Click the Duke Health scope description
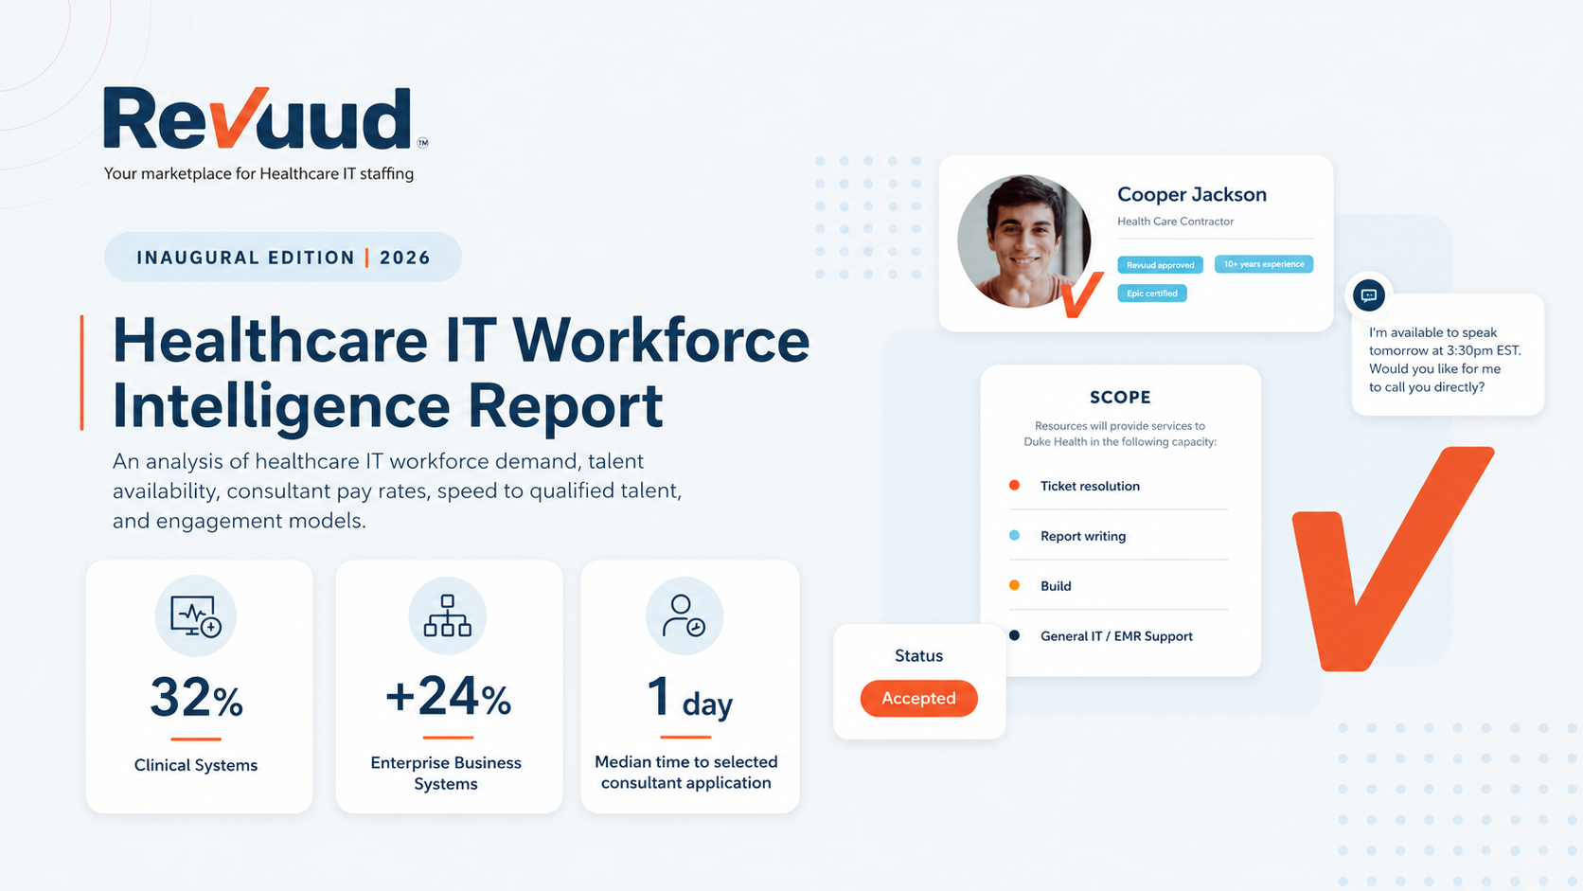Image resolution: width=1583 pixels, height=891 pixels. [x=1120, y=434]
